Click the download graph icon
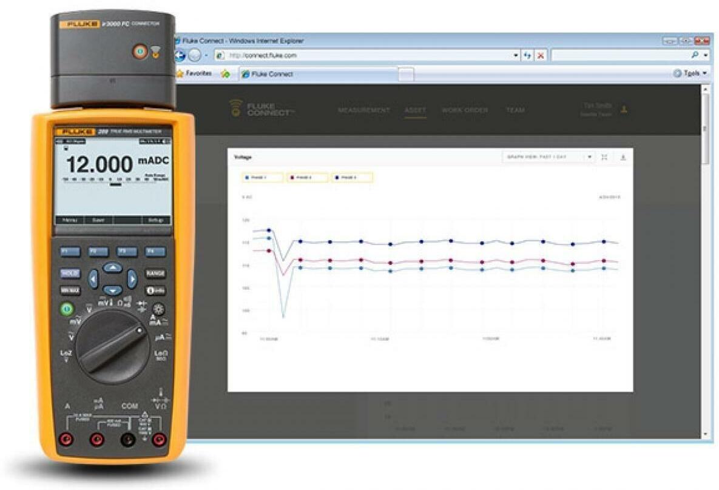719x490 pixels. pyautogui.click(x=623, y=157)
